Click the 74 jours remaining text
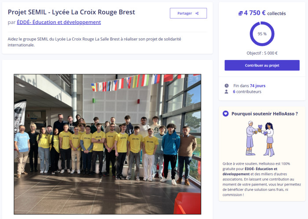 pyautogui.click(x=257, y=86)
